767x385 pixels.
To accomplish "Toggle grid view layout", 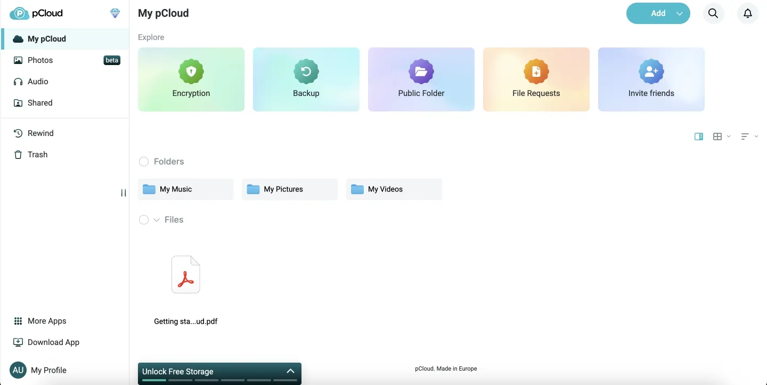I will point(717,137).
